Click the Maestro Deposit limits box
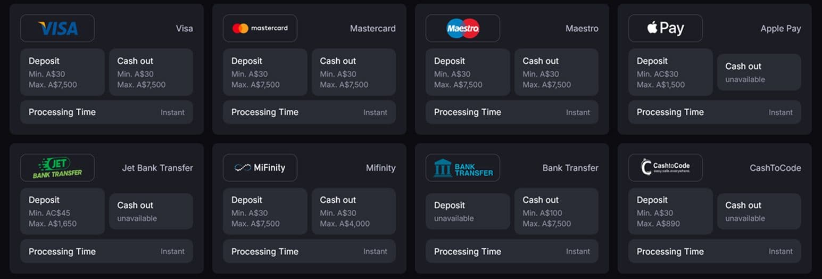This screenshot has width=822, height=279. [468, 72]
